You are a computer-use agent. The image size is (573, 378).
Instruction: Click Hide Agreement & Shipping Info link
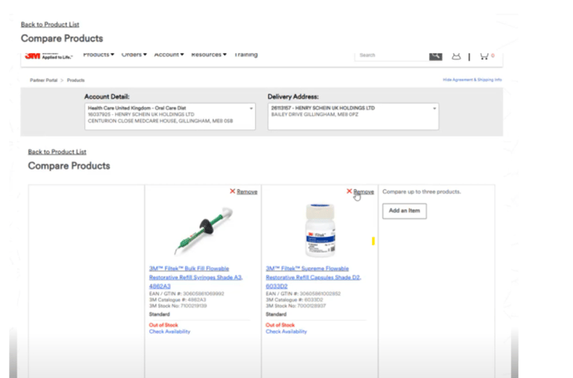click(x=472, y=80)
